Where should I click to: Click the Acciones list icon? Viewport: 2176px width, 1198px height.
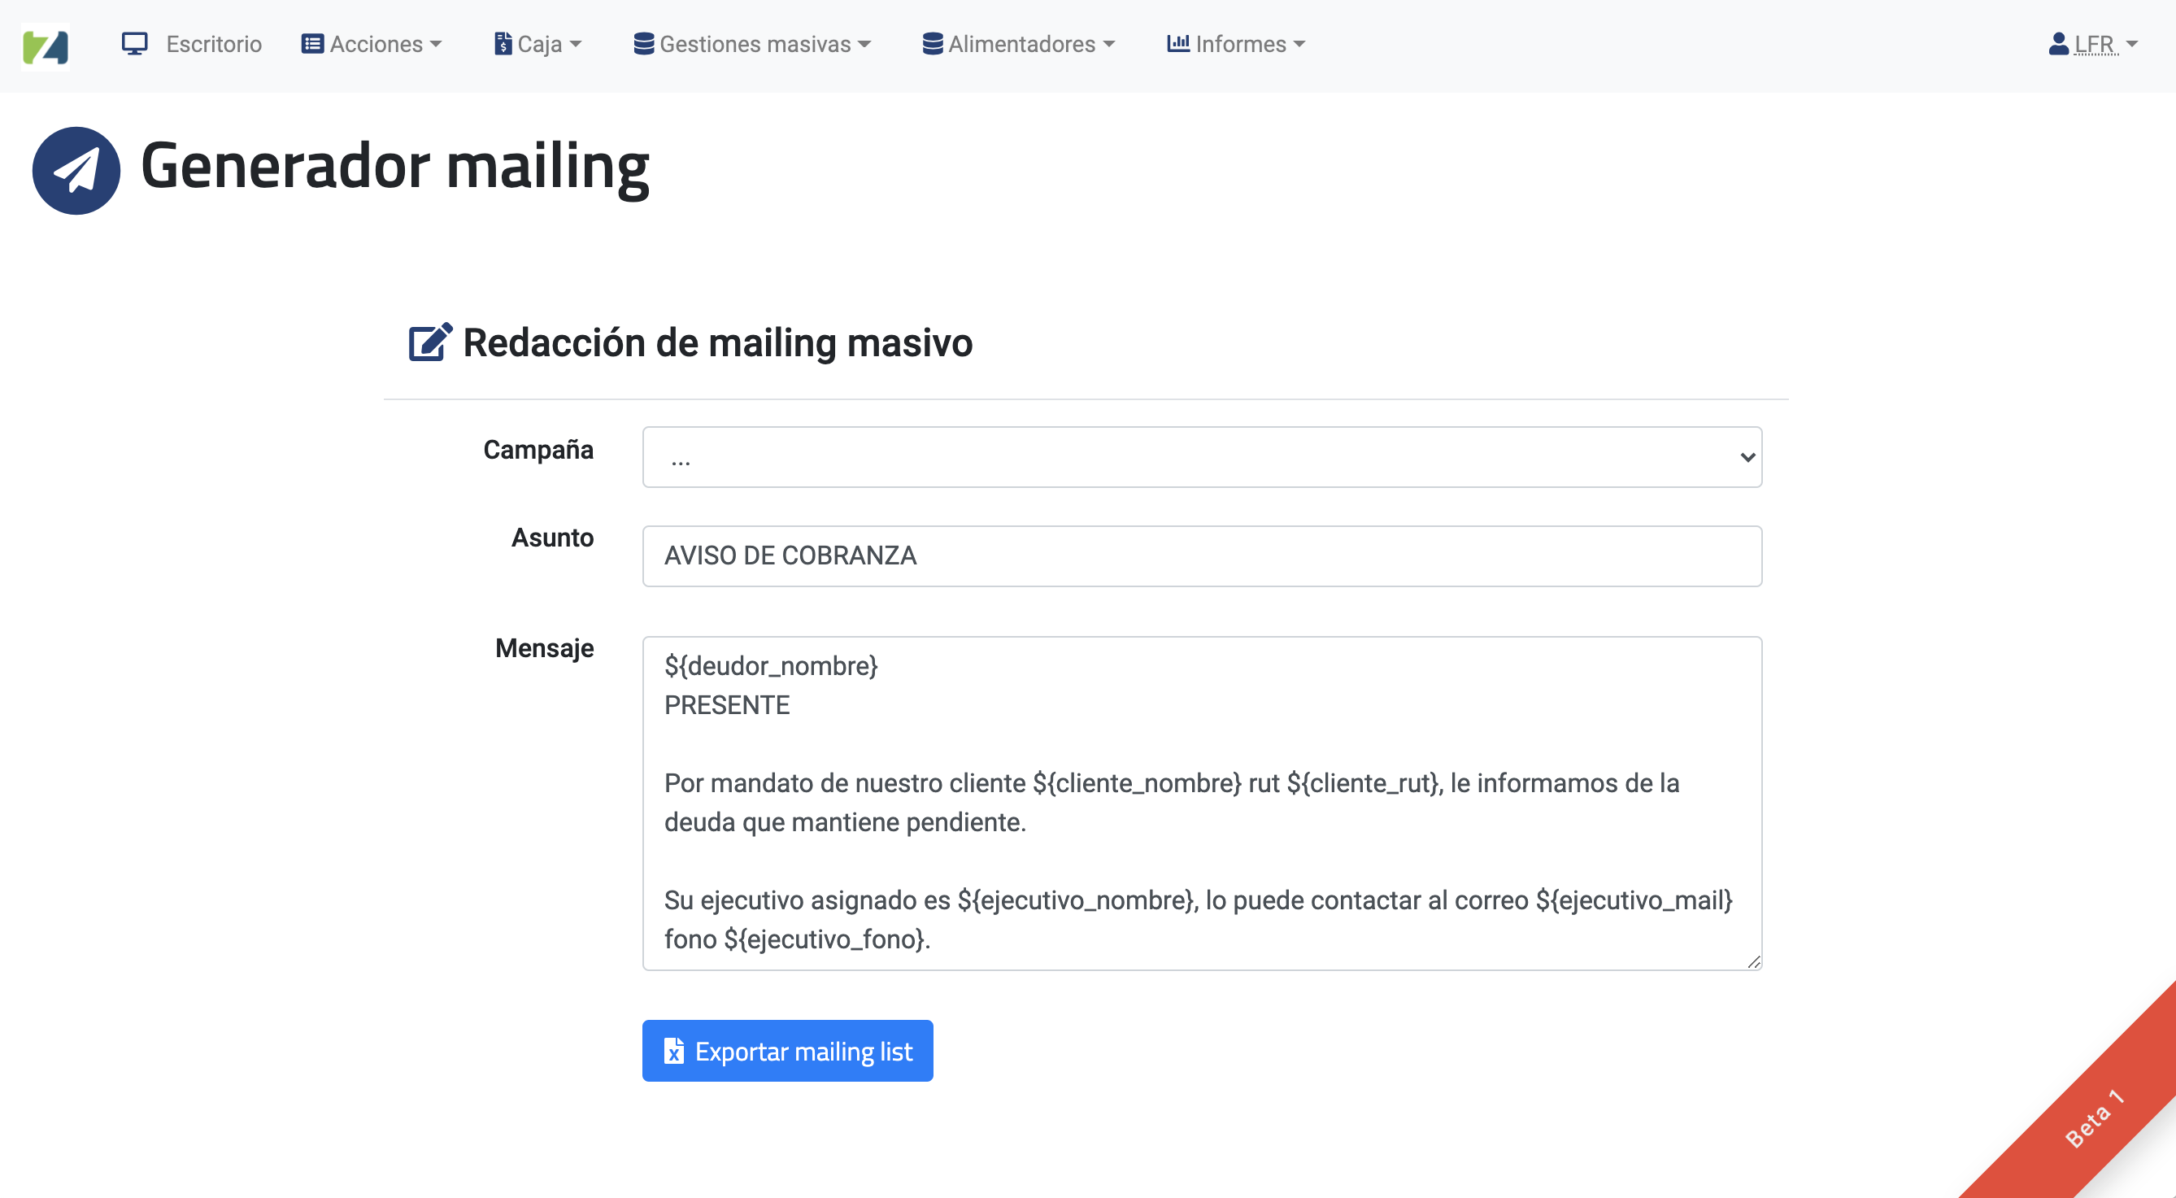[x=312, y=44]
